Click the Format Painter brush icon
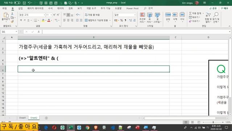Screen dimensions: 232x131 12,22
